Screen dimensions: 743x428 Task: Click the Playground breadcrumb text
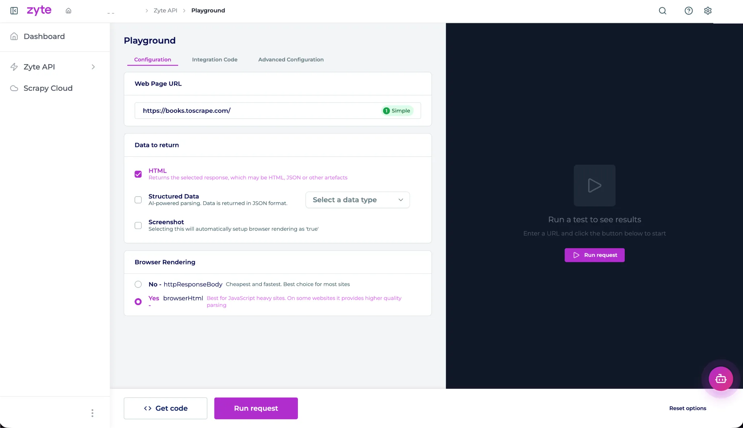click(x=208, y=11)
